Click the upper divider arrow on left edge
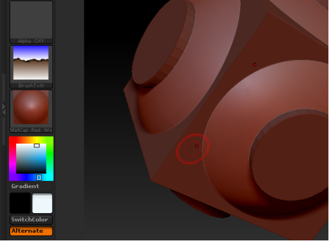Screen dimensions: 329x241 click(4, 106)
